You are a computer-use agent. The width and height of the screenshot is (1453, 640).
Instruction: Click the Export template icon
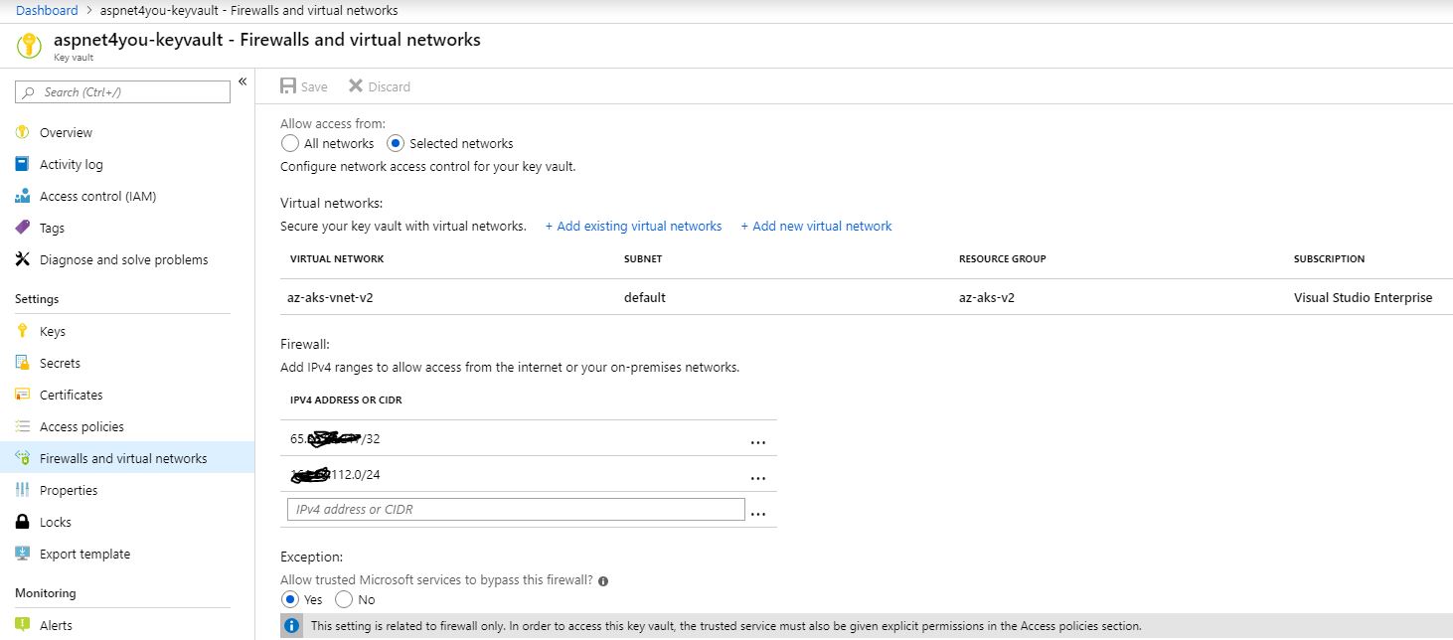pyautogui.click(x=23, y=554)
